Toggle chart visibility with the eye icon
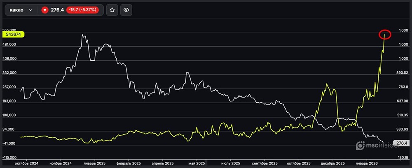Image resolution: width=412 pixels, height=168 pixels. 126,10
